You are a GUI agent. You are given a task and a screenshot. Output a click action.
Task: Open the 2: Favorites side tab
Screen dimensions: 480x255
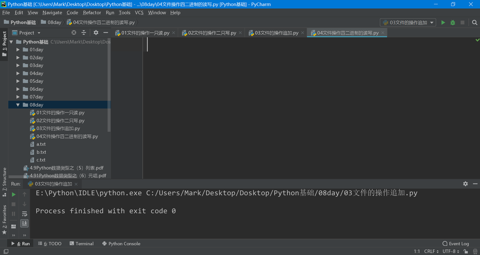click(4, 220)
